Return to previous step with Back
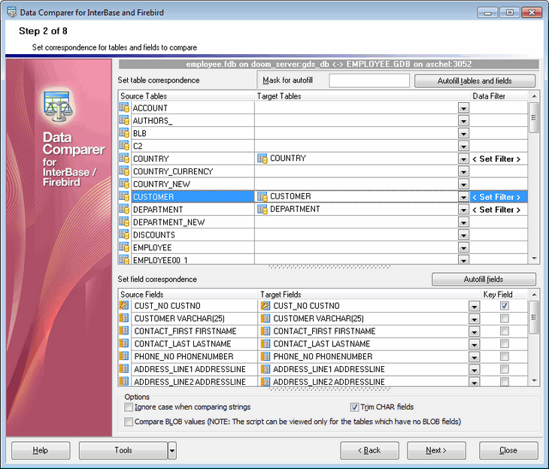The height and width of the screenshot is (469, 549). 369,450
